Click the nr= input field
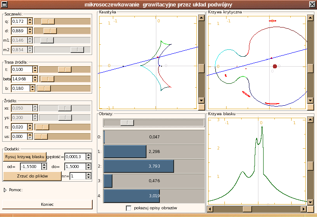The height and width of the screenshot is (217, 317). (78, 176)
